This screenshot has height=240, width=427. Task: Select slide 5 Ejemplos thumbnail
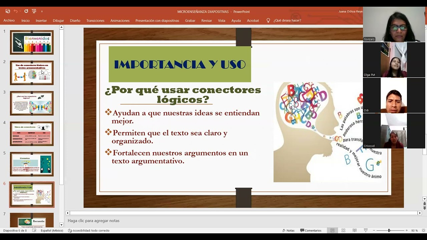(x=32, y=164)
